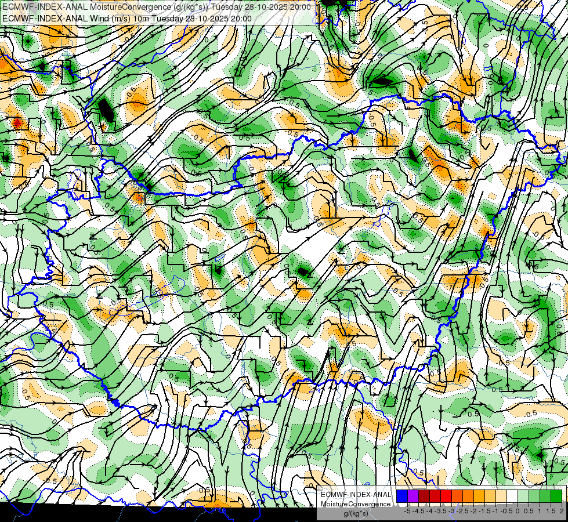Select the legend tick label '-4'
This screenshot has height=522, width=568.
click(x=429, y=512)
